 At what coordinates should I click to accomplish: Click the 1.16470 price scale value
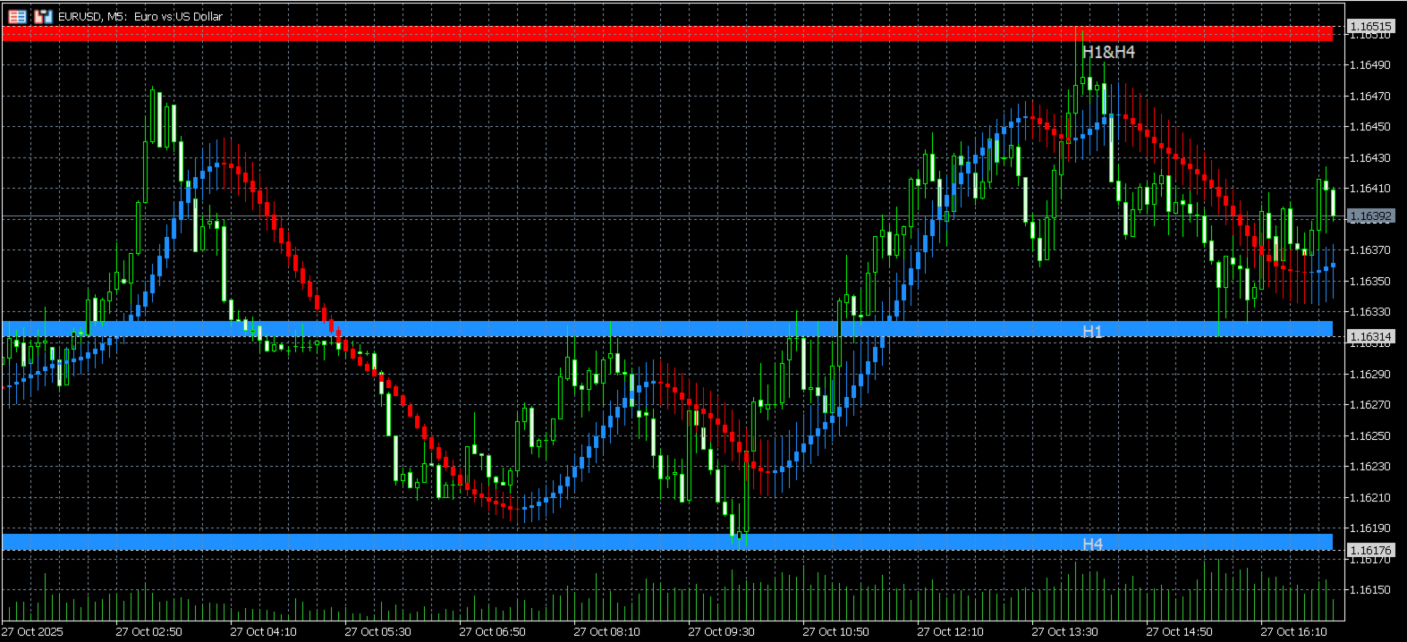point(1369,96)
